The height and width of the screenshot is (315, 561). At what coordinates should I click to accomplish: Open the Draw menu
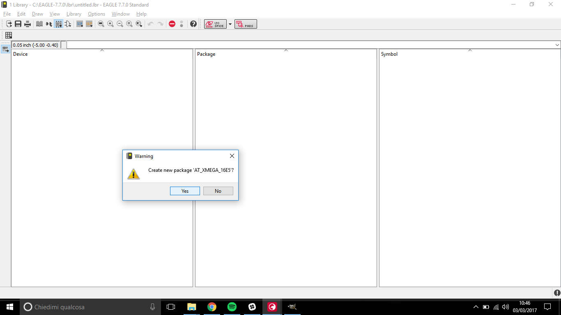pos(37,14)
